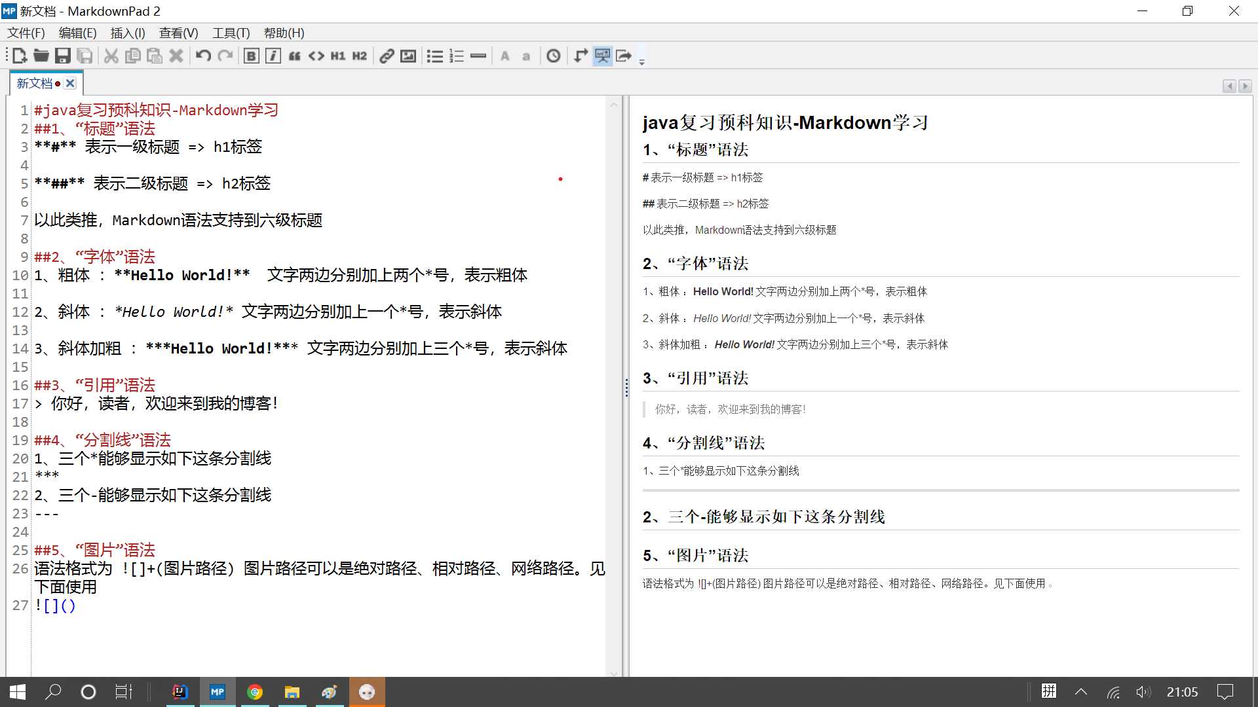Click editor line 9 ##2、“字体”语法
The height and width of the screenshot is (707, 1258).
[94, 257]
